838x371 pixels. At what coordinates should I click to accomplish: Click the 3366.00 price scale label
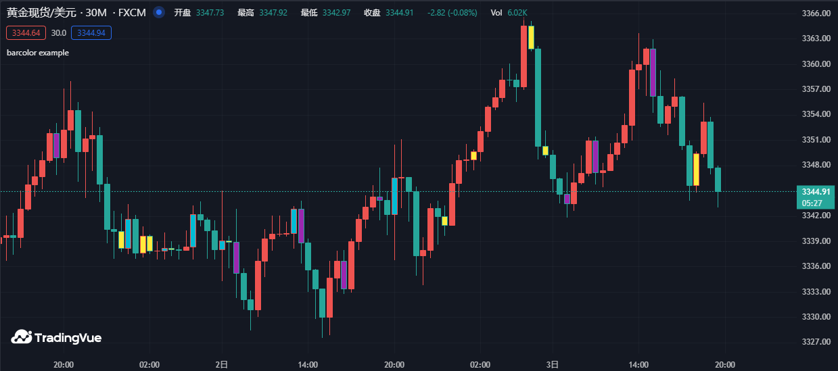(x=815, y=14)
